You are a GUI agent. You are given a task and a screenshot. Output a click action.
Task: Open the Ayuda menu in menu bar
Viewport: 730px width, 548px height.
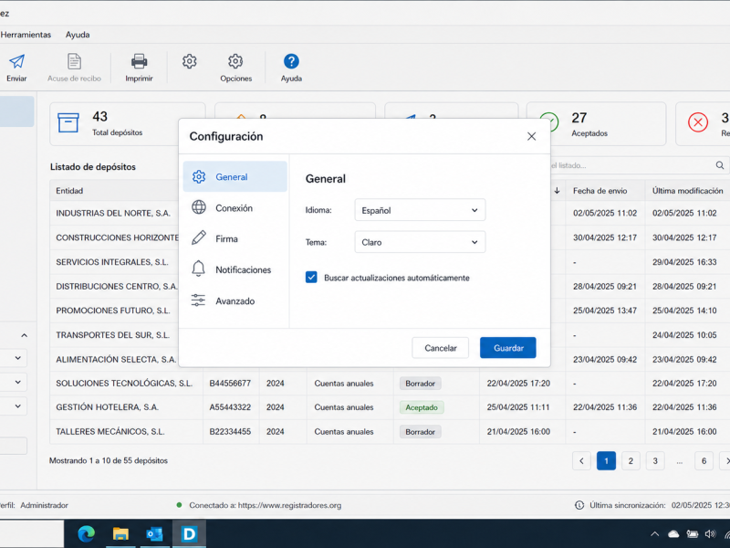point(78,35)
